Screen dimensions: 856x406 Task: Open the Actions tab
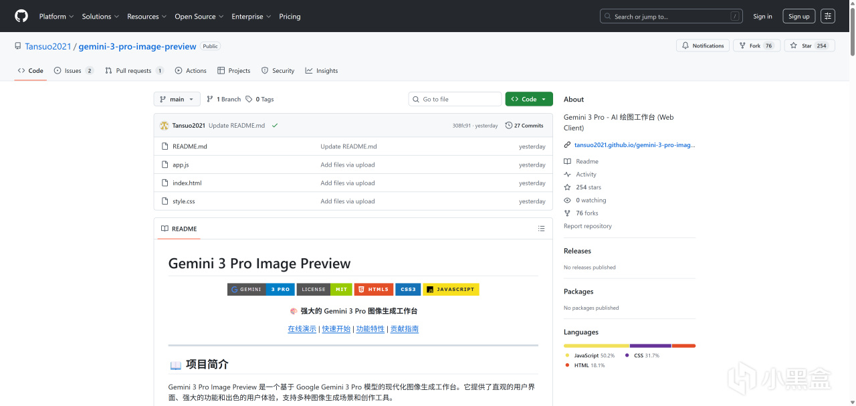click(x=191, y=70)
